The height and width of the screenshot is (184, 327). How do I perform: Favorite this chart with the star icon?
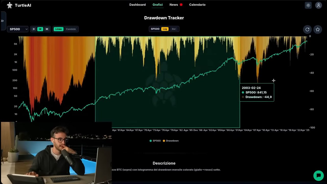318,29
